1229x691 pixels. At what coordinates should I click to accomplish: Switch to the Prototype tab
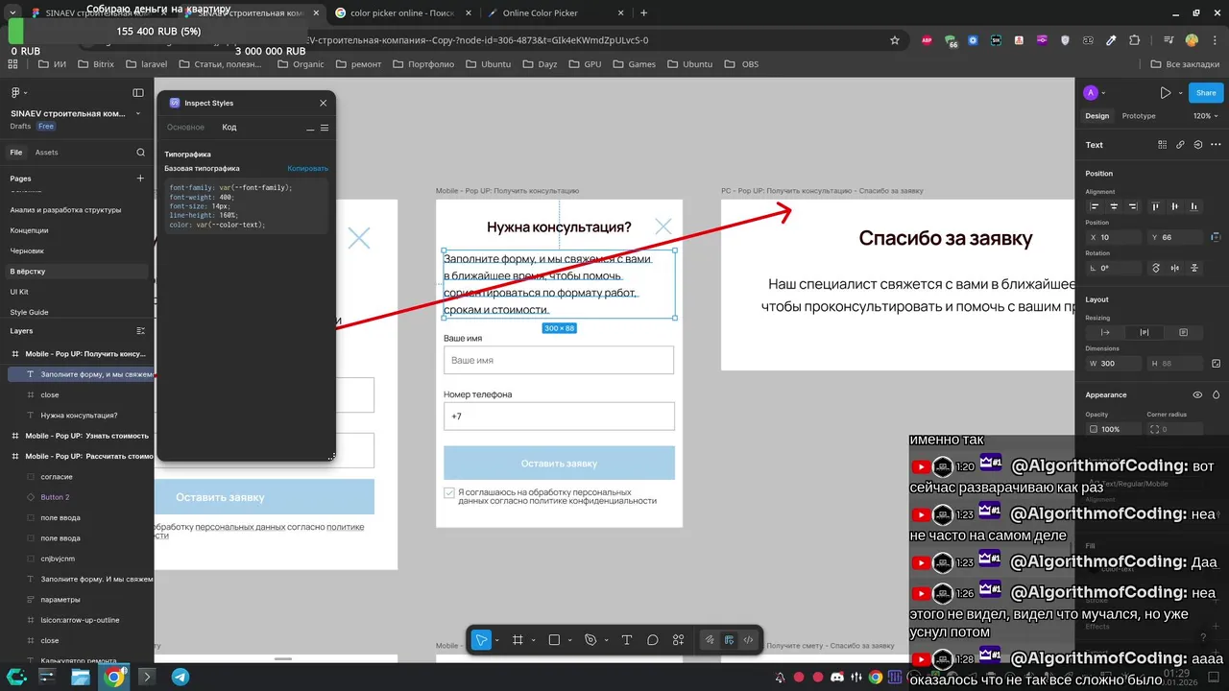click(1139, 116)
